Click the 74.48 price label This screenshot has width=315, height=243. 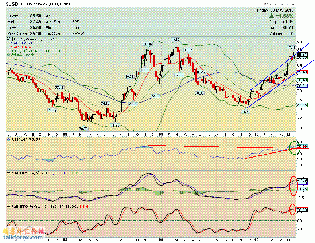pos(52,110)
